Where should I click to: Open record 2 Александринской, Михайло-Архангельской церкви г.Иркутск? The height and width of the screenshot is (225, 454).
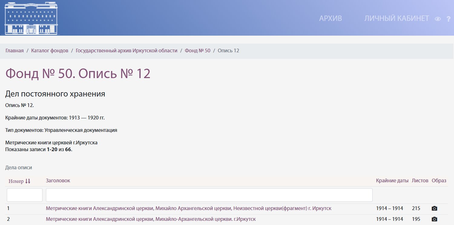tap(151, 219)
